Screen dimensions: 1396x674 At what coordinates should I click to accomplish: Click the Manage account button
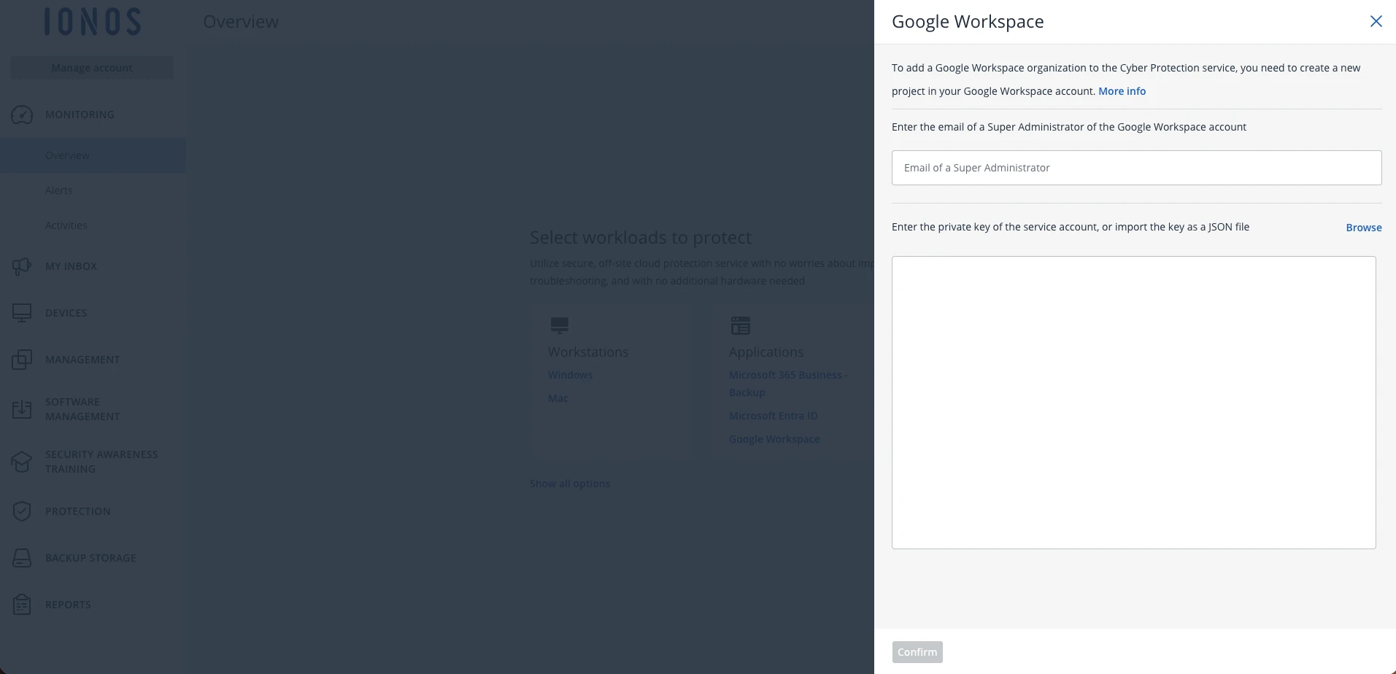tap(92, 68)
